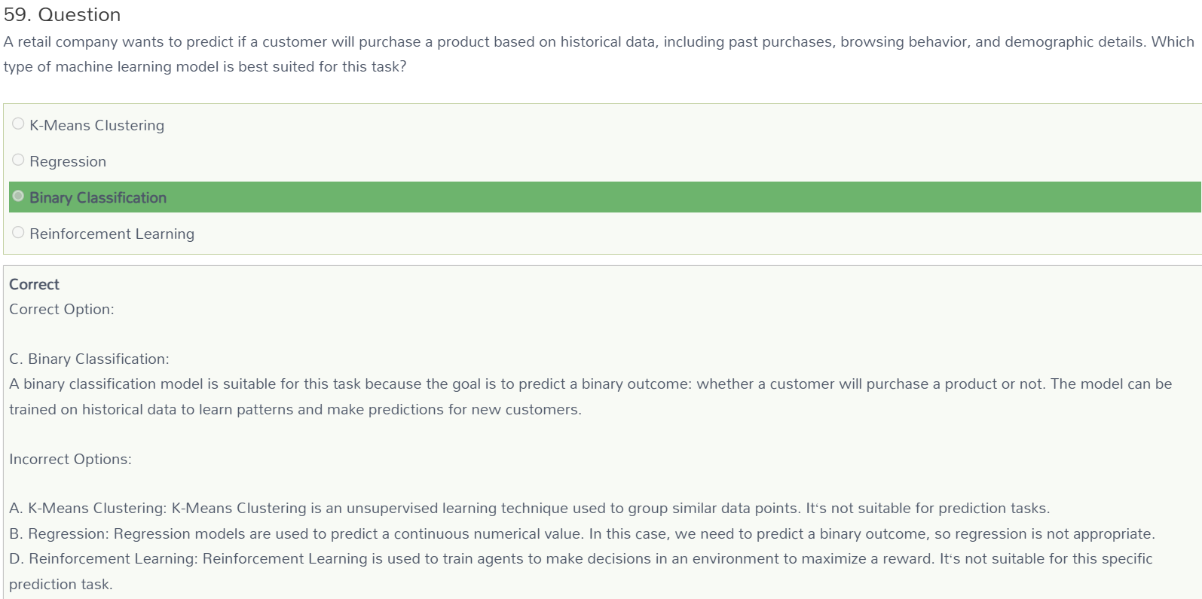Click the 'A. K-Means Clustering' explanation line

point(529,508)
